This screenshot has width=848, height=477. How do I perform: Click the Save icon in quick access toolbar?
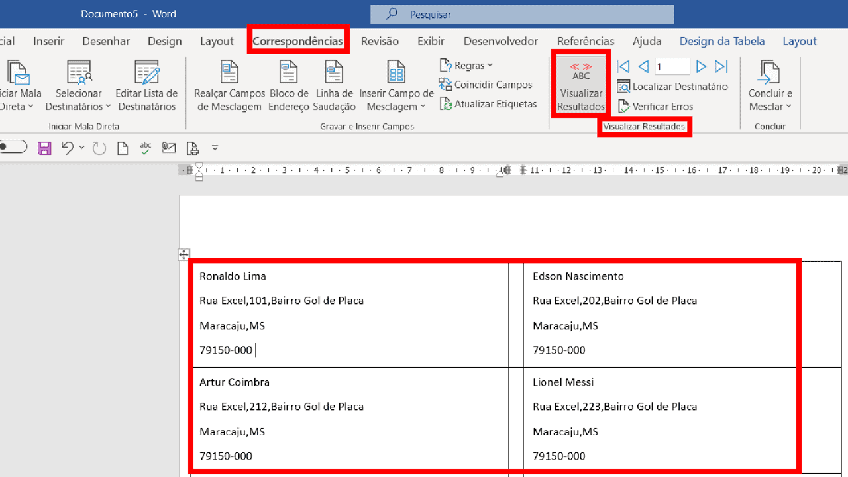click(44, 148)
